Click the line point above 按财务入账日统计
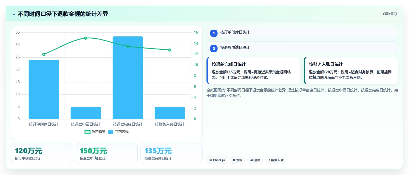This screenshot has width=409, height=175. 170,50
